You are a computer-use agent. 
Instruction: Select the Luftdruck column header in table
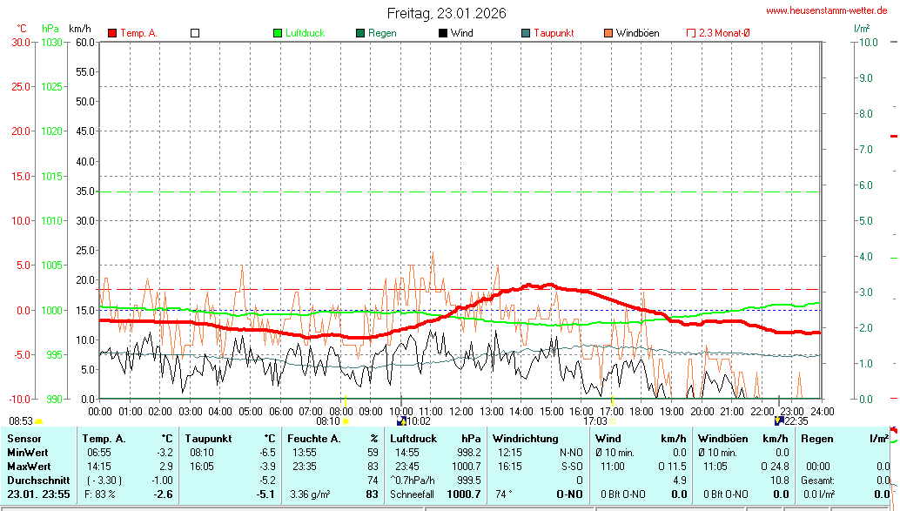coord(413,438)
